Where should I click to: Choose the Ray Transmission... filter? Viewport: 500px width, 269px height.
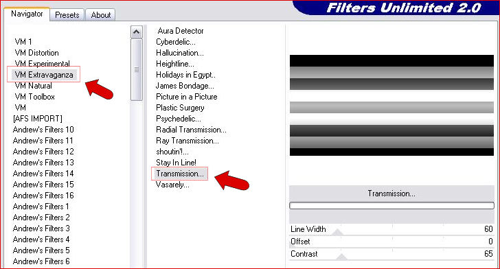point(187,141)
